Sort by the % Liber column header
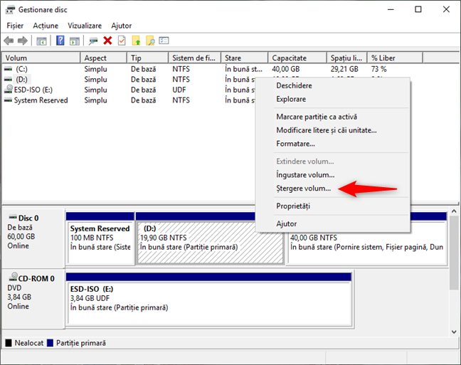This screenshot has width=461, height=365. click(x=395, y=58)
